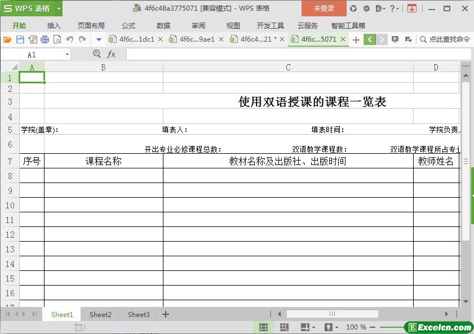
Task: Open the WPS 表格 application menu arrow
Action: point(59,8)
